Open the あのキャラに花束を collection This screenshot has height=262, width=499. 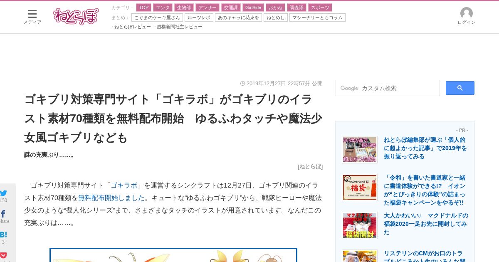coord(238,17)
